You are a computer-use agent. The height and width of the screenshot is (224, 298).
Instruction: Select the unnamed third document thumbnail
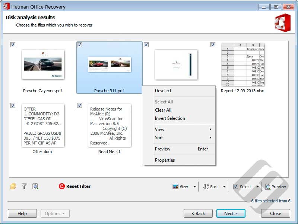176,65
